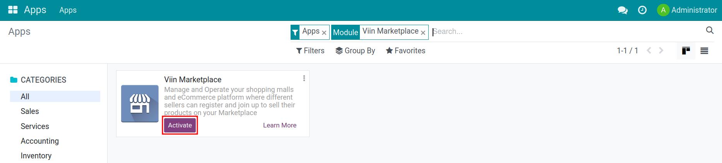
Task: Switch to Kanban view
Action: (x=686, y=51)
